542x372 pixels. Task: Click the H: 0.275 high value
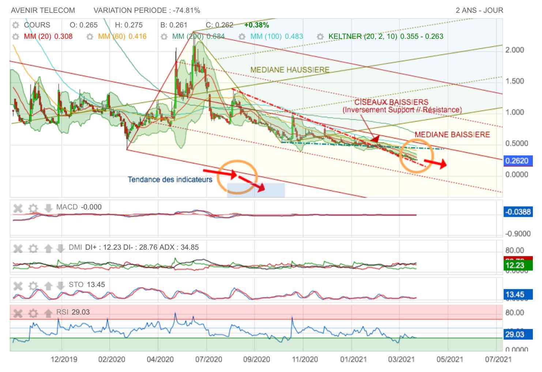point(129,25)
